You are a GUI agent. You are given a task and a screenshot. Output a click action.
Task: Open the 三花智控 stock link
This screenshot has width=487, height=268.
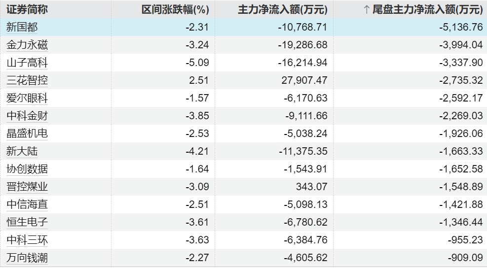coord(27,80)
